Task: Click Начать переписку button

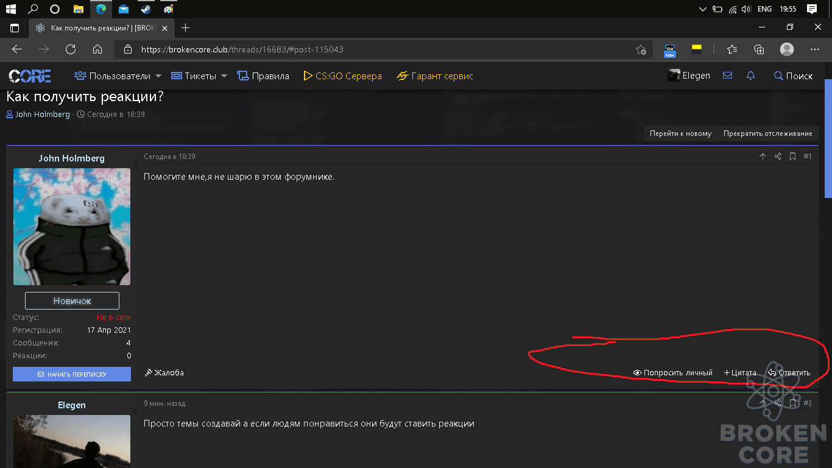Action: (72, 374)
